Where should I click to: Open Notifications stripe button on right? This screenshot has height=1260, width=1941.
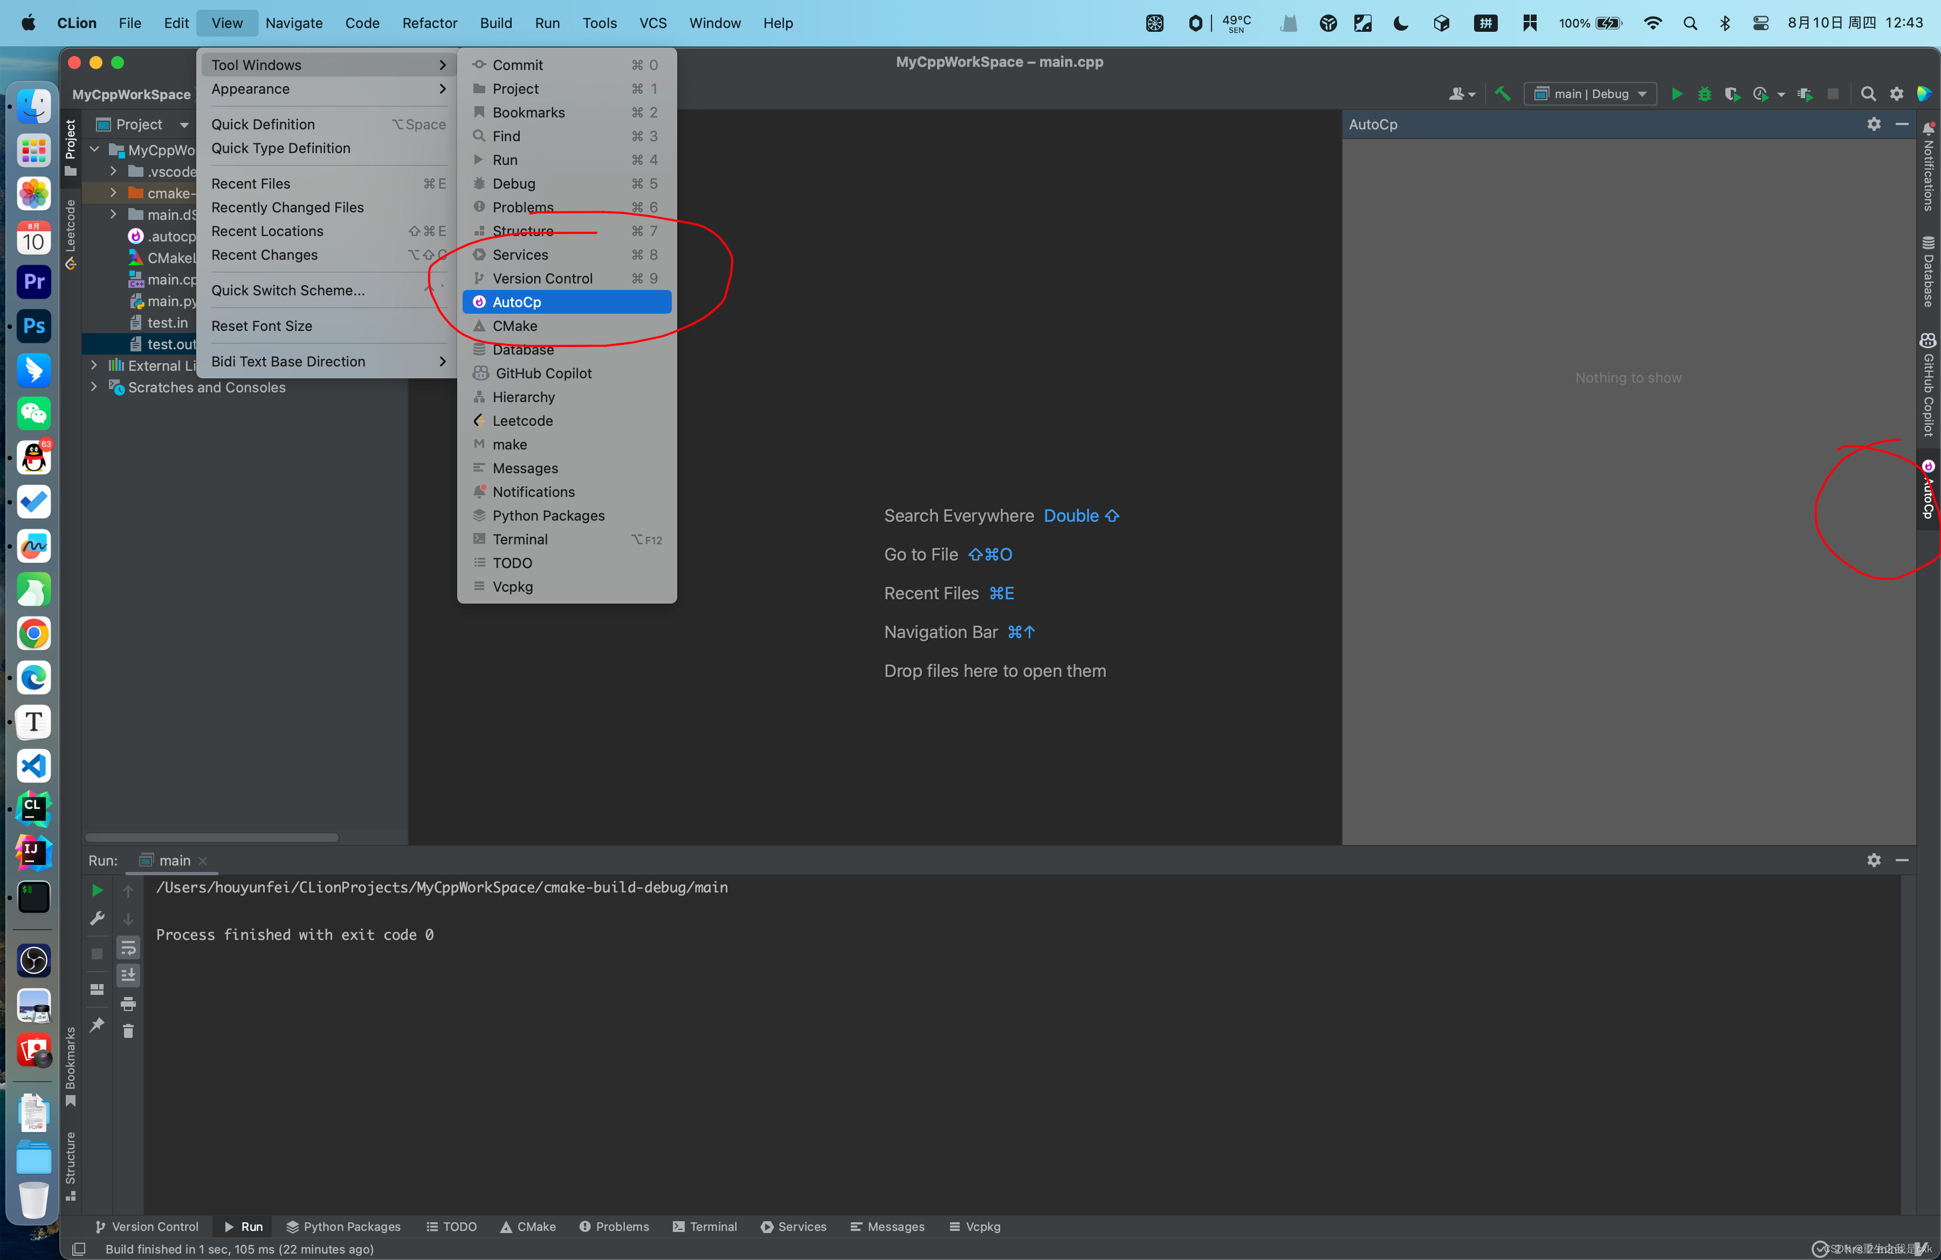coord(1928,167)
